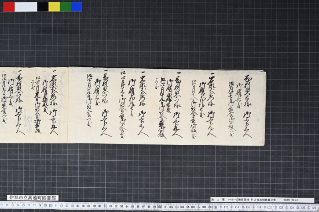Select the white color patch
This screenshot has height=212, width=319.
(26, 7)
